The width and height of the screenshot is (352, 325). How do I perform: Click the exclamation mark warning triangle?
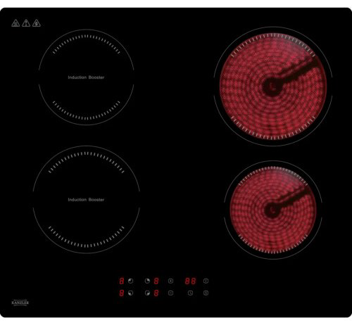pos(26,23)
